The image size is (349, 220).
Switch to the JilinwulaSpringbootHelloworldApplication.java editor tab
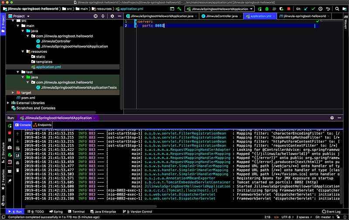(162, 16)
